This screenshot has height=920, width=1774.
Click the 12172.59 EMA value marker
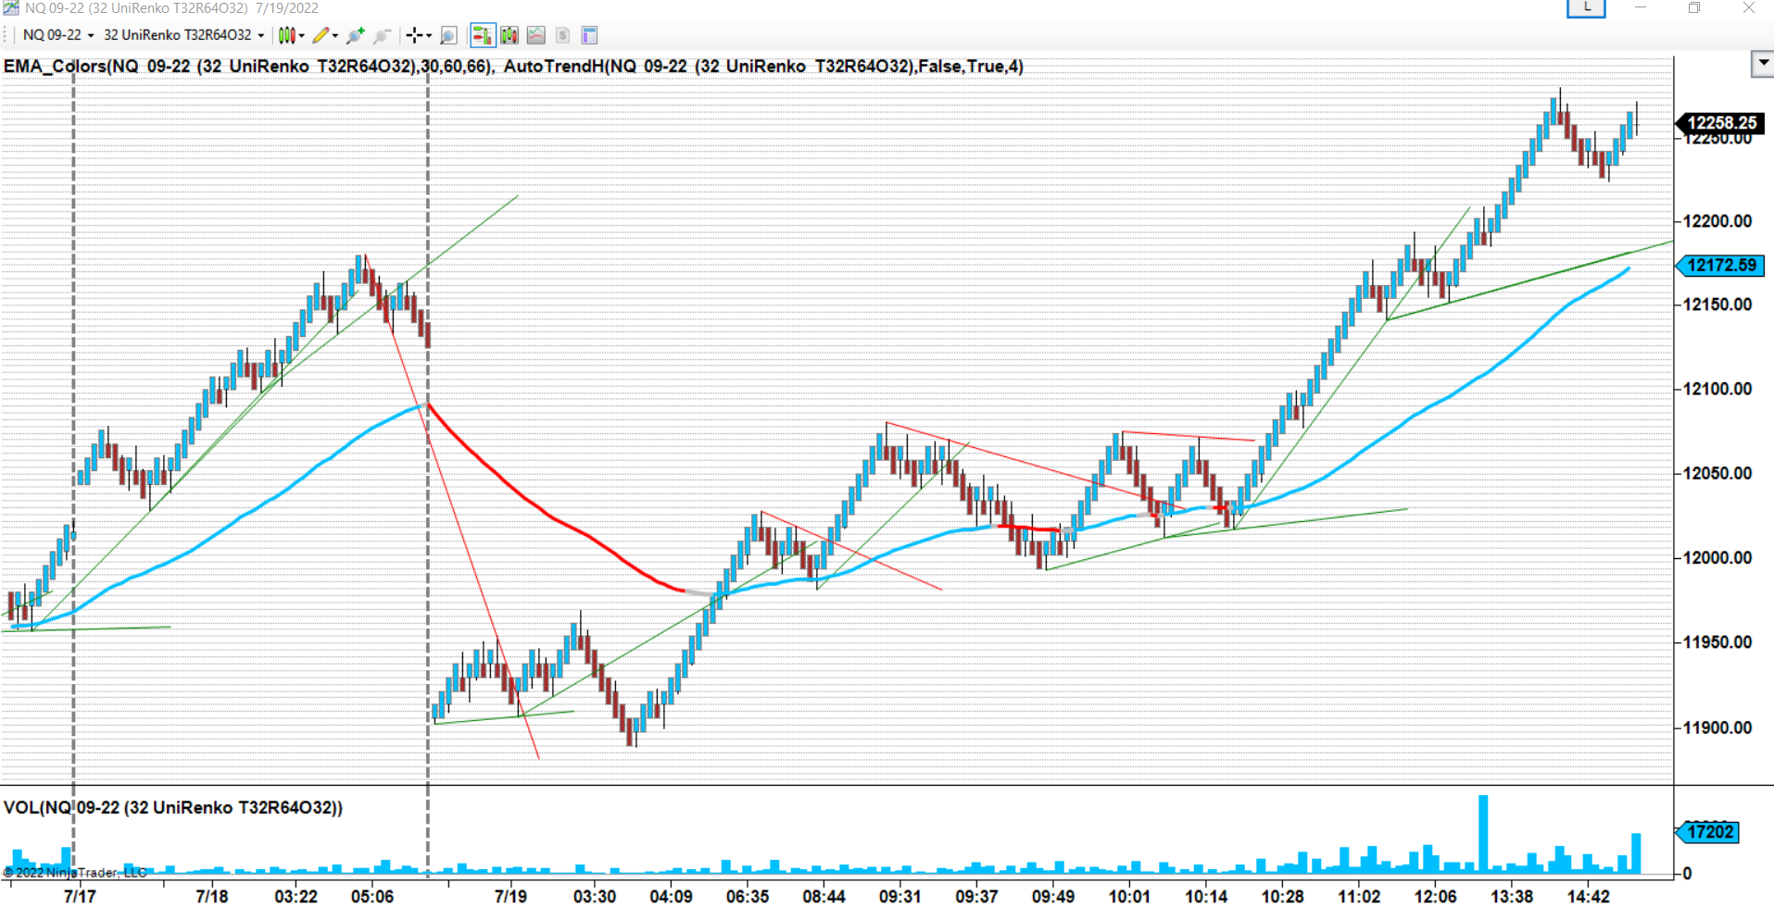[x=1720, y=266]
